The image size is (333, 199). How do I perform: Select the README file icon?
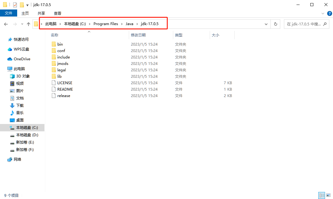point(54,89)
